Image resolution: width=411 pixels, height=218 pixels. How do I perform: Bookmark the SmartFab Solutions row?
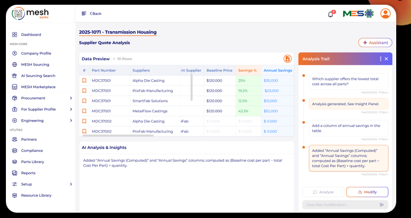click(84, 101)
